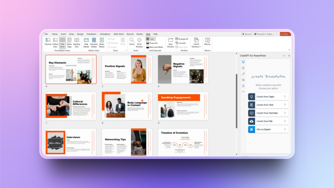The height and width of the screenshot is (188, 334).
Task: Fit the slide to window
Action: point(139,42)
